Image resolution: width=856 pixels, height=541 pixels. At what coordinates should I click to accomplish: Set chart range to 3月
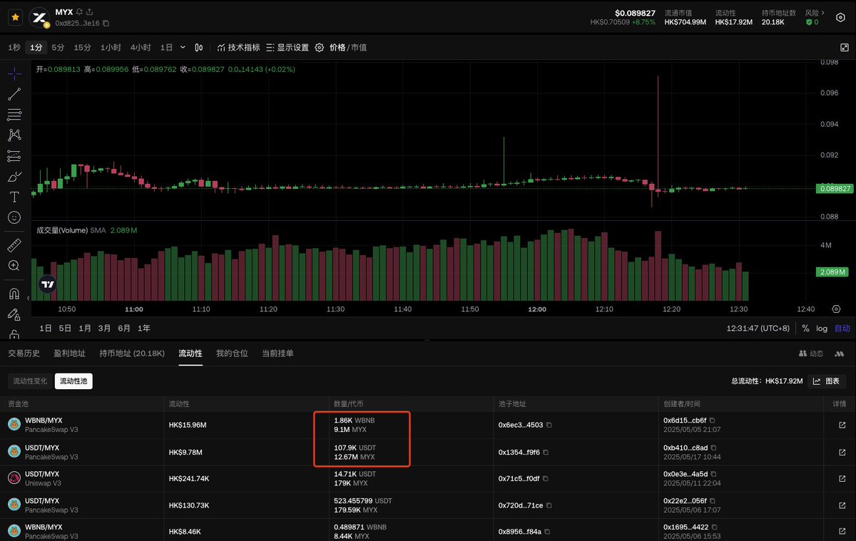tap(104, 329)
